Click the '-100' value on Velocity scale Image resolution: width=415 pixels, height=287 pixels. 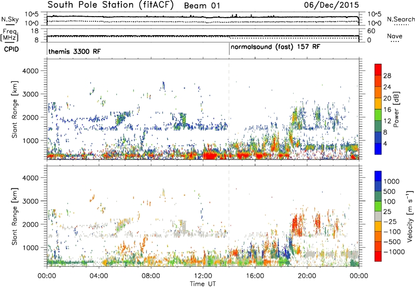(392, 232)
